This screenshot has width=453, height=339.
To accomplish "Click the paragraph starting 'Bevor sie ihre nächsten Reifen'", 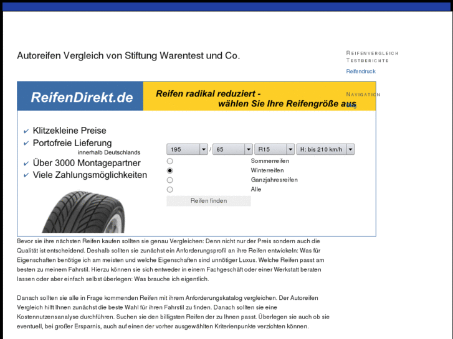I will [171, 260].
